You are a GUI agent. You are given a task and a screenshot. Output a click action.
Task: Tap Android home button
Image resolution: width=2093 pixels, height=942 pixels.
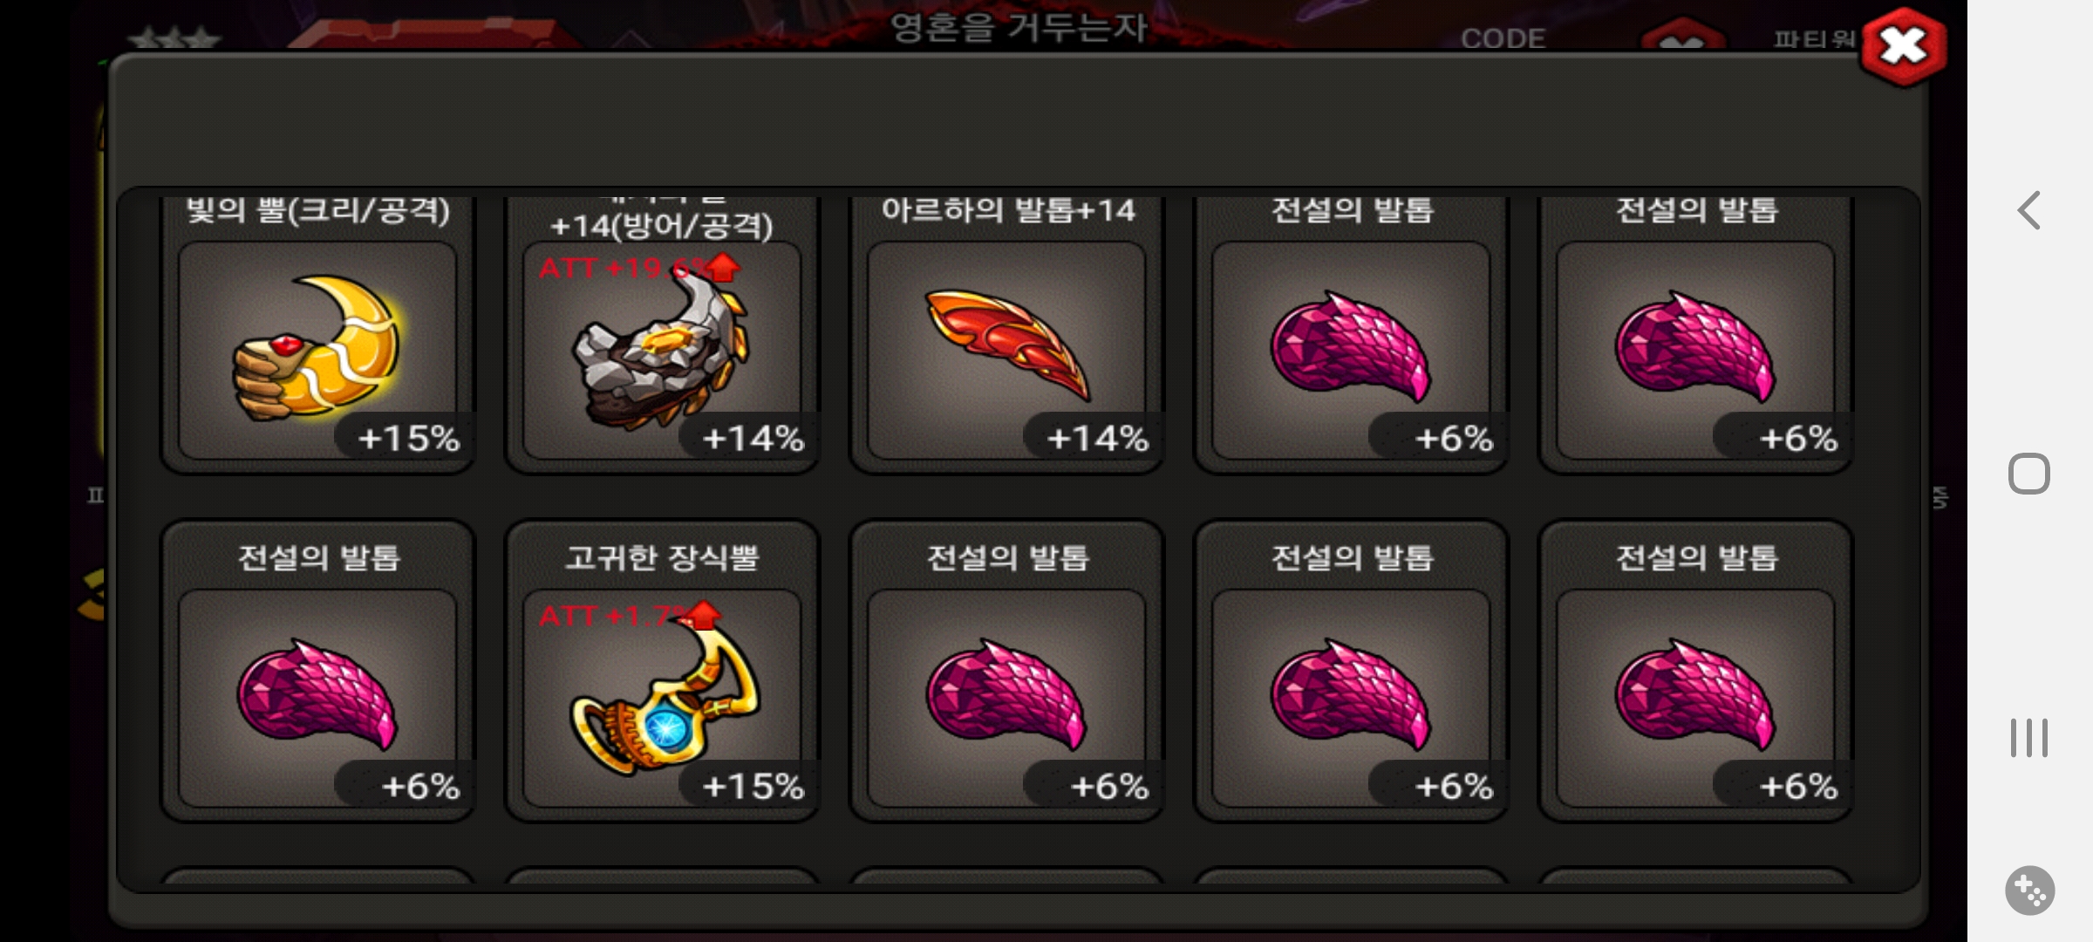coord(2029,474)
